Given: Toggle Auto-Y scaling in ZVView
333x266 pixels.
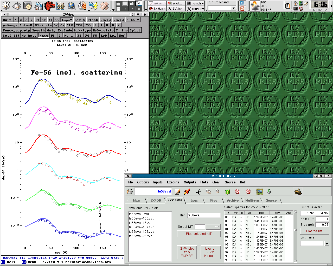Looking at the screenshot, I should click(133, 20).
